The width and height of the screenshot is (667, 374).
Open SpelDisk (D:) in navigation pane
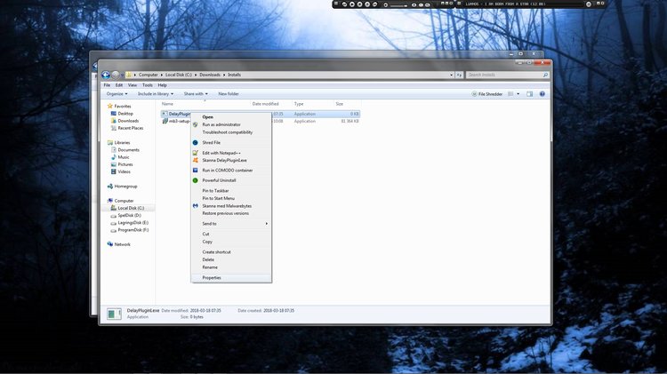(129, 216)
